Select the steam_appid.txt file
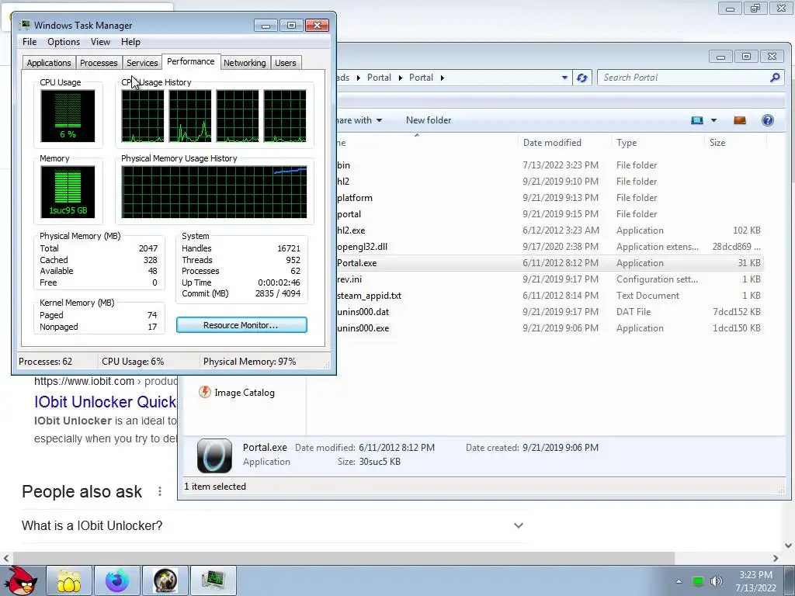The image size is (795, 596). point(549,296)
